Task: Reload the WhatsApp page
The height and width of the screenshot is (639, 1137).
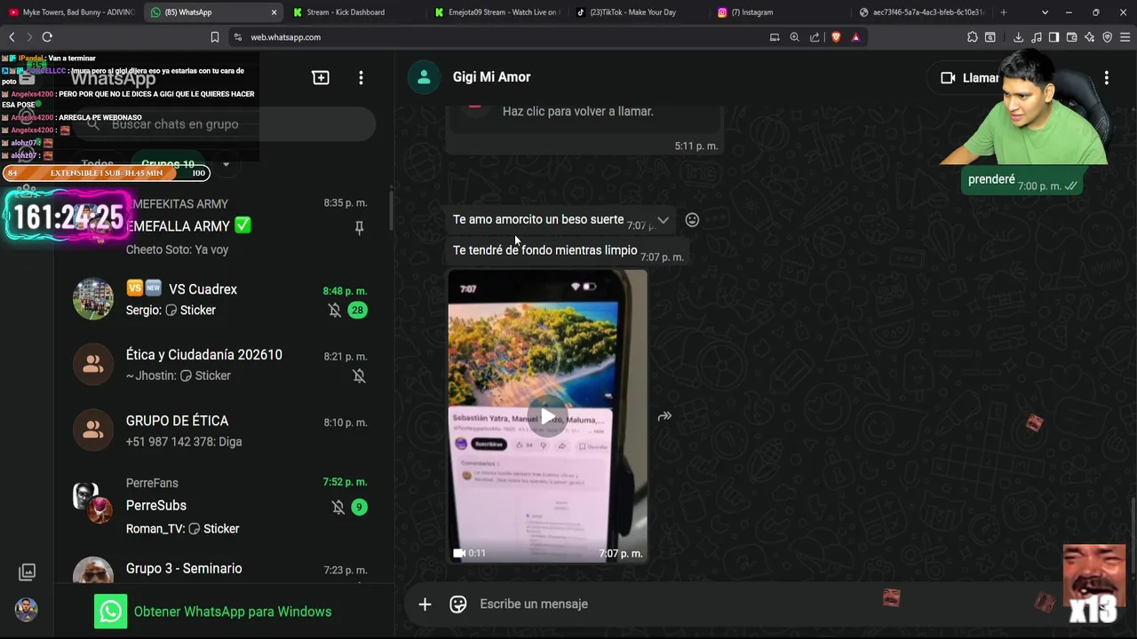Action: coord(47,37)
